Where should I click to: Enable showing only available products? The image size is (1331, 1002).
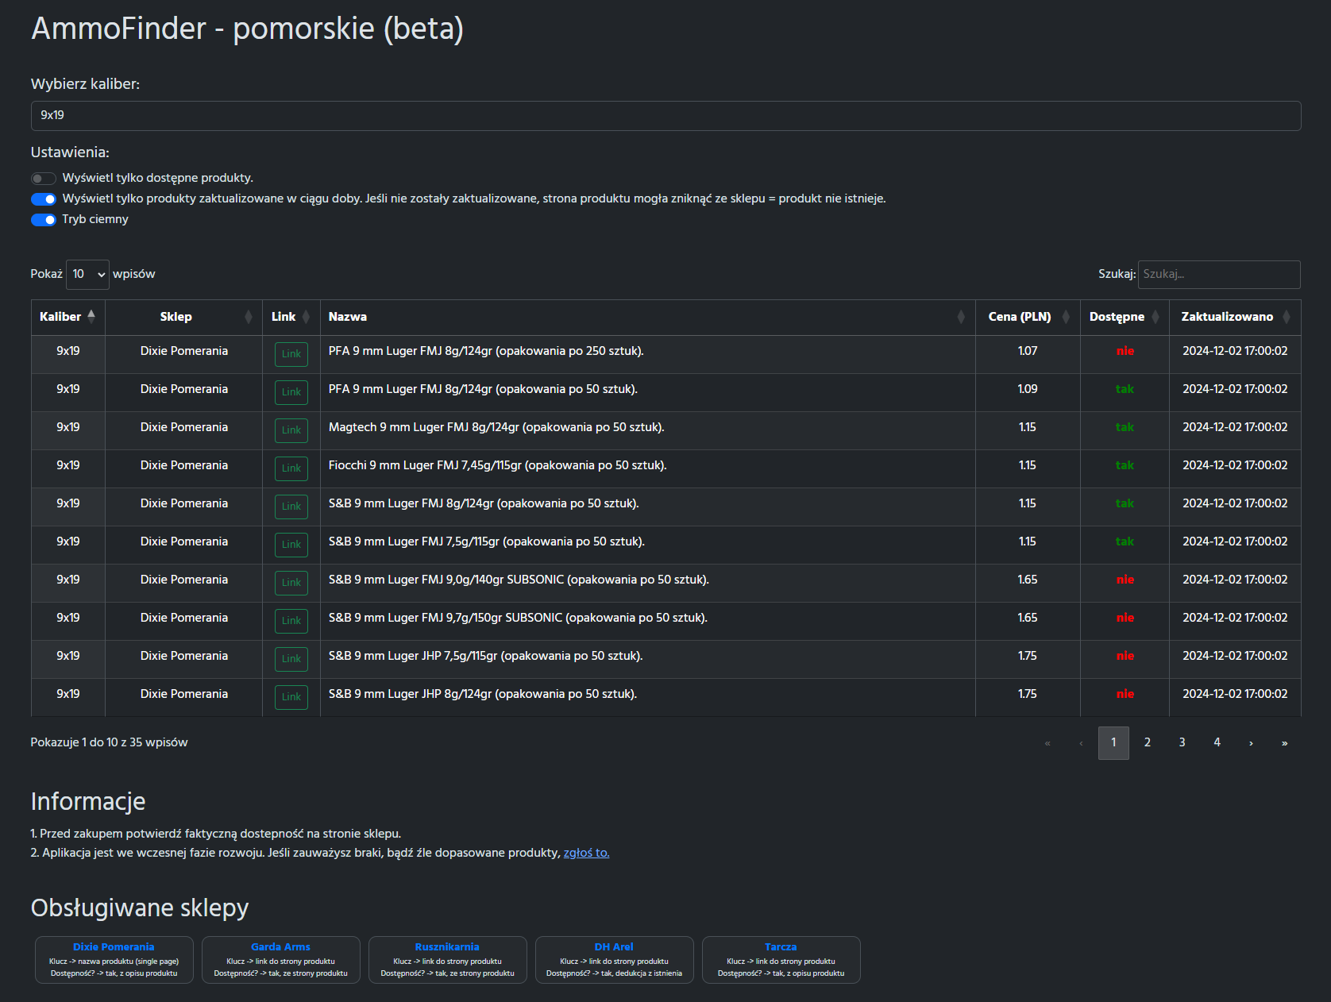coord(44,179)
